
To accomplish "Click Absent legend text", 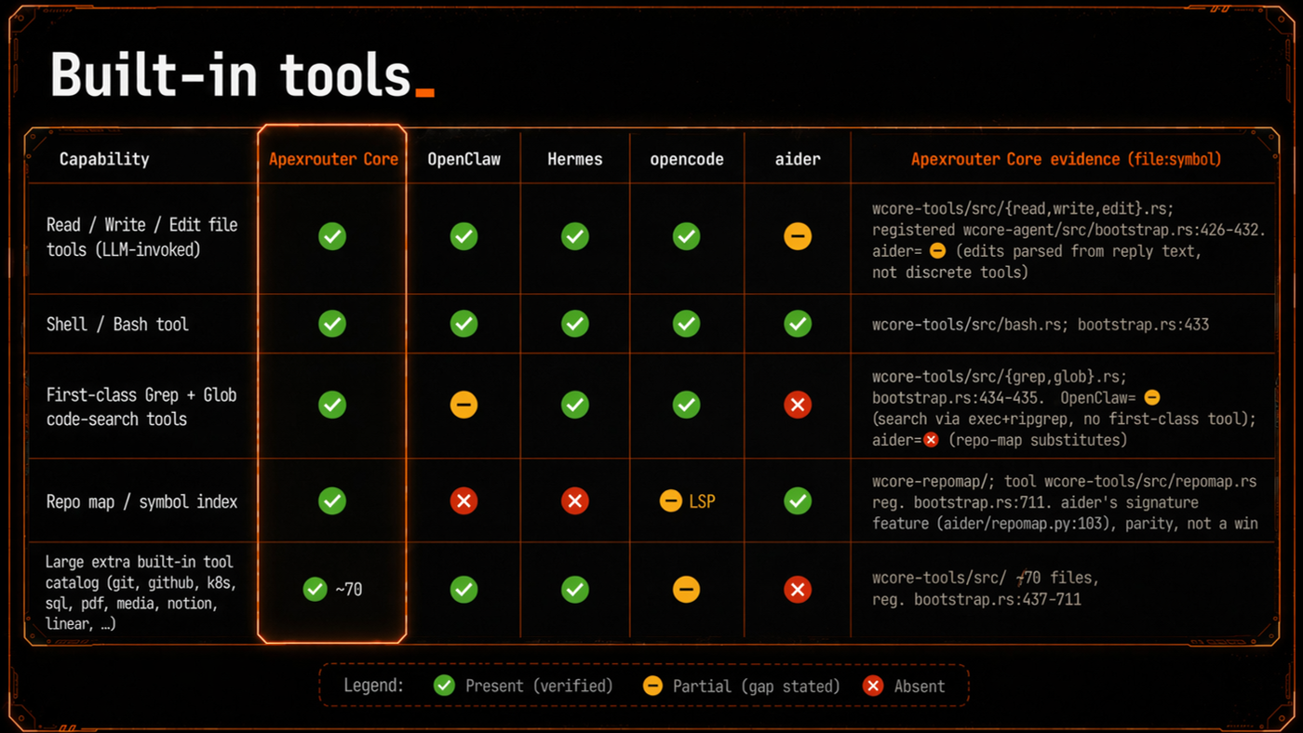I will (x=920, y=686).
